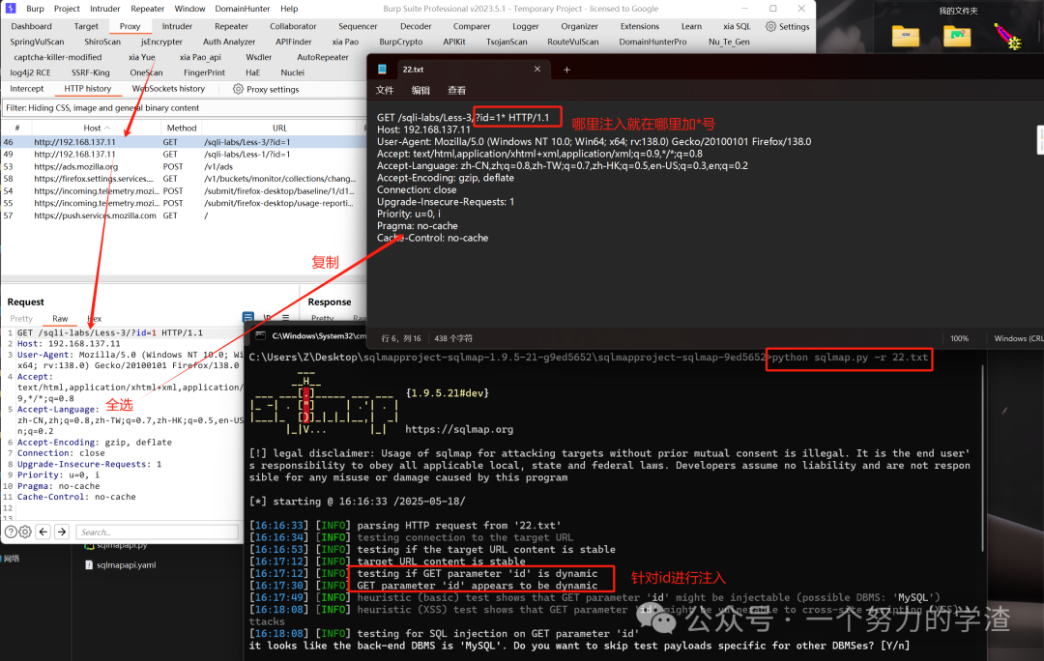Screen dimensions: 1044x661
Task: Click the Request Search field
Action: (x=157, y=532)
